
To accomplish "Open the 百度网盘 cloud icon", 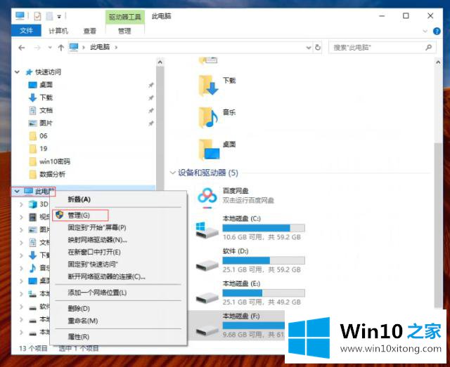I will [x=207, y=198].
